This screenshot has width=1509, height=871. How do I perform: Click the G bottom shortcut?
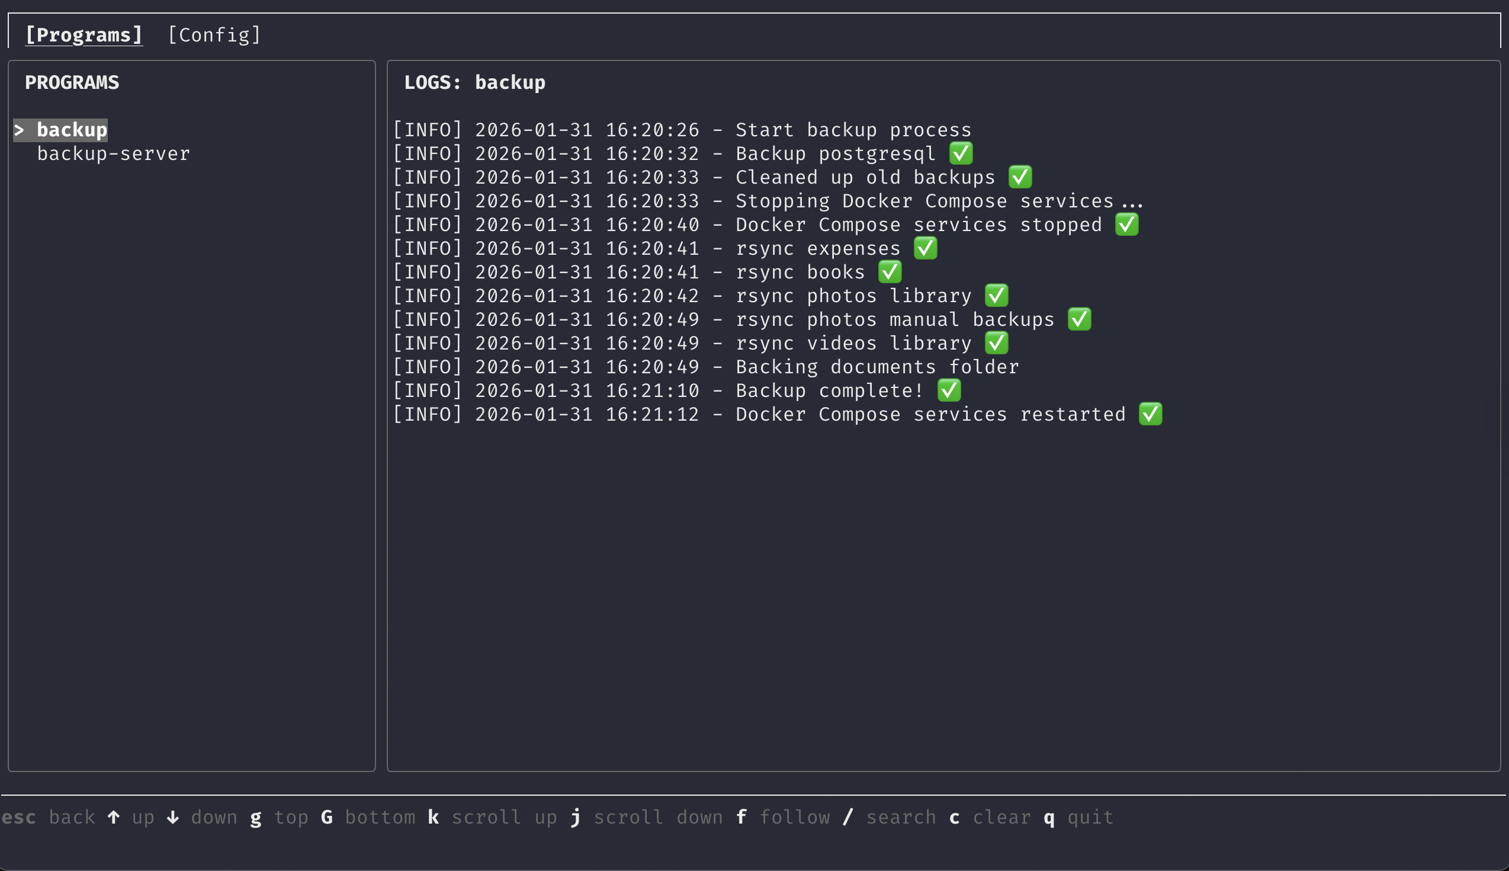[x=326, y=817]
